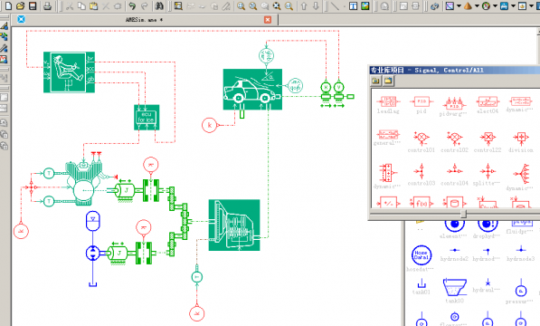
Task: Open the Find binoculars tool
Action: [159, 5]
